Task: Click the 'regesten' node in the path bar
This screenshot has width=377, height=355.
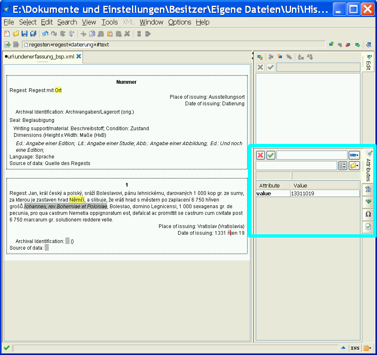Action: 39,45
